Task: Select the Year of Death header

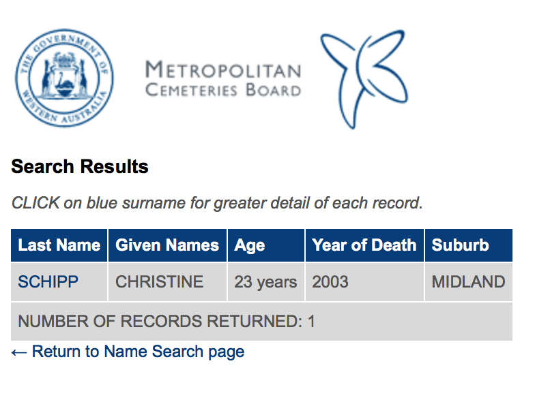Action: click(364, 245)
